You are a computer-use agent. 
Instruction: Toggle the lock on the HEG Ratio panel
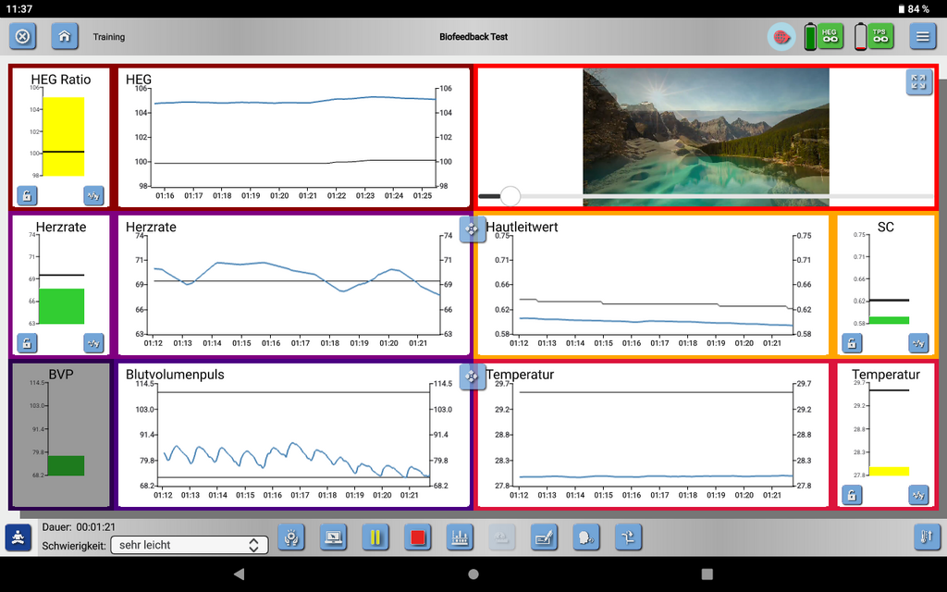coord(27,195)
